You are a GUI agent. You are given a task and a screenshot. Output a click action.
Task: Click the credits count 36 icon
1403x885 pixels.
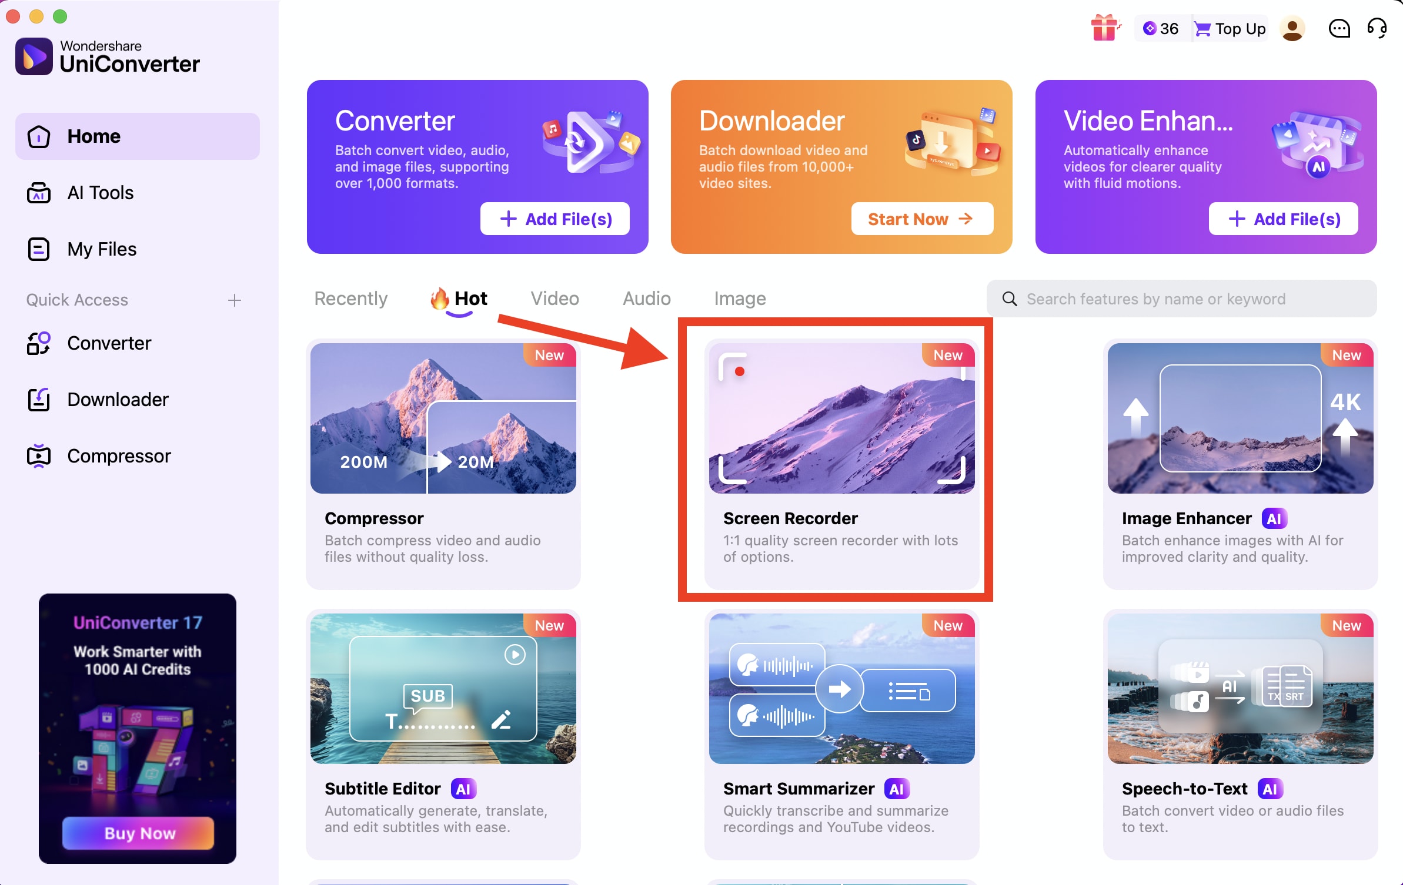tap(1161, 29)
